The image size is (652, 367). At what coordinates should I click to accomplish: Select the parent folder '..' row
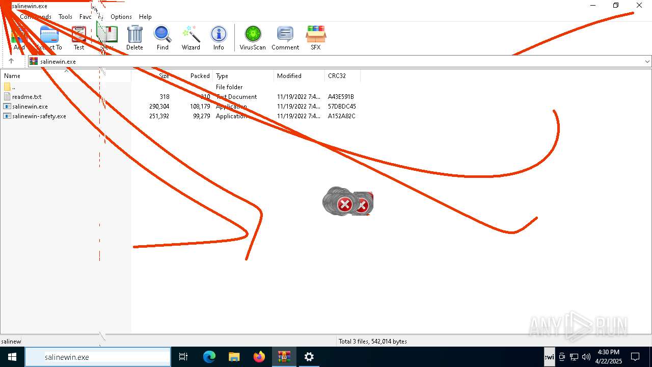click(x=180, y=87)
